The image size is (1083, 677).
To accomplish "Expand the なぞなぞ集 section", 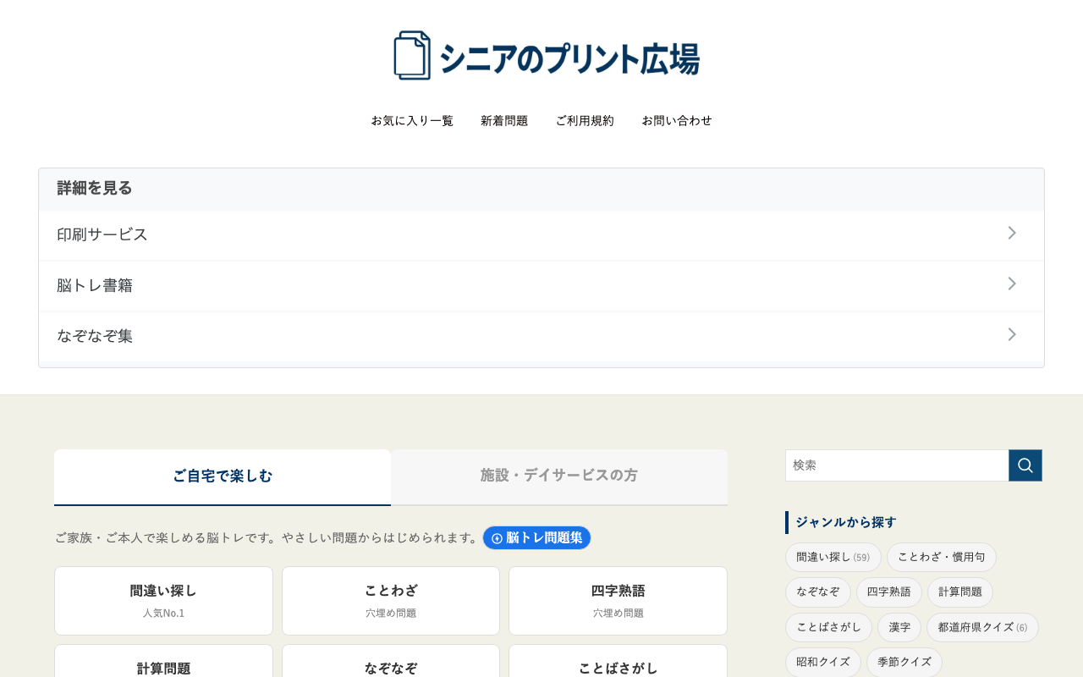I will (1011, 334).
